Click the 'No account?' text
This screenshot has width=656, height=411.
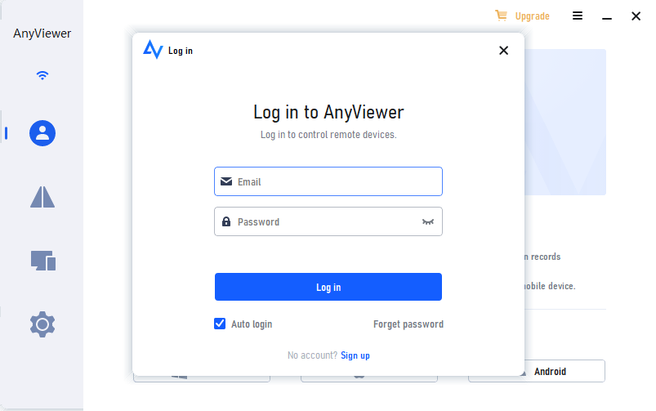[312, 355]
